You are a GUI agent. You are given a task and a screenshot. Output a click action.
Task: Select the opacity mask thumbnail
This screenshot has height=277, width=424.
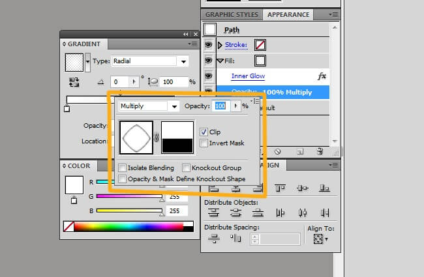pyautogui.click(x=177, y=138)
